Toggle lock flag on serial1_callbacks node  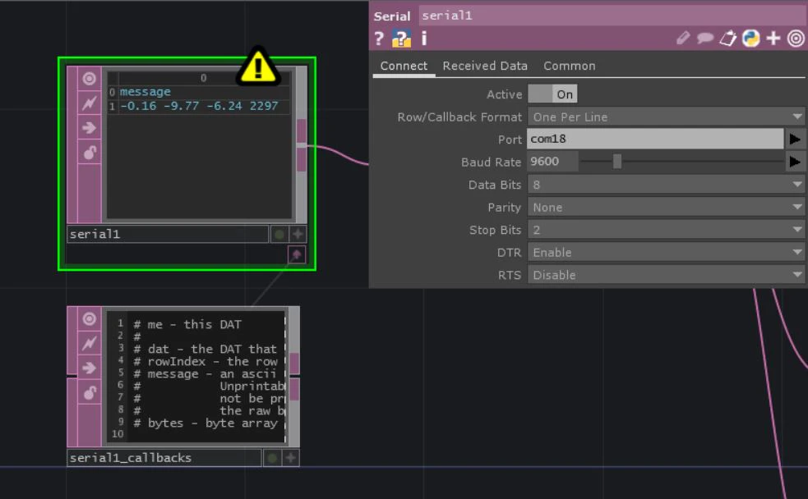pos(89,393)
